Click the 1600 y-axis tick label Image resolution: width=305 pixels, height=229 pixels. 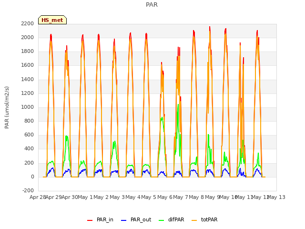click(28, 65)
